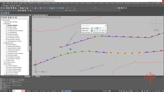Open the Вставка menu
The height and width of the screenshot is (92, 164).
16,3
